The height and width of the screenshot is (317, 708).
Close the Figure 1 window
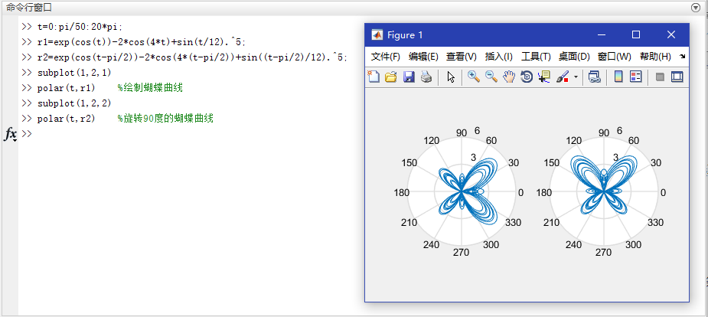pos(671,34)
